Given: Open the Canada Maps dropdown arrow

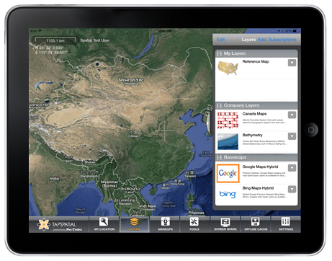Looking at the screenshot, I should (x=292, y=115).
